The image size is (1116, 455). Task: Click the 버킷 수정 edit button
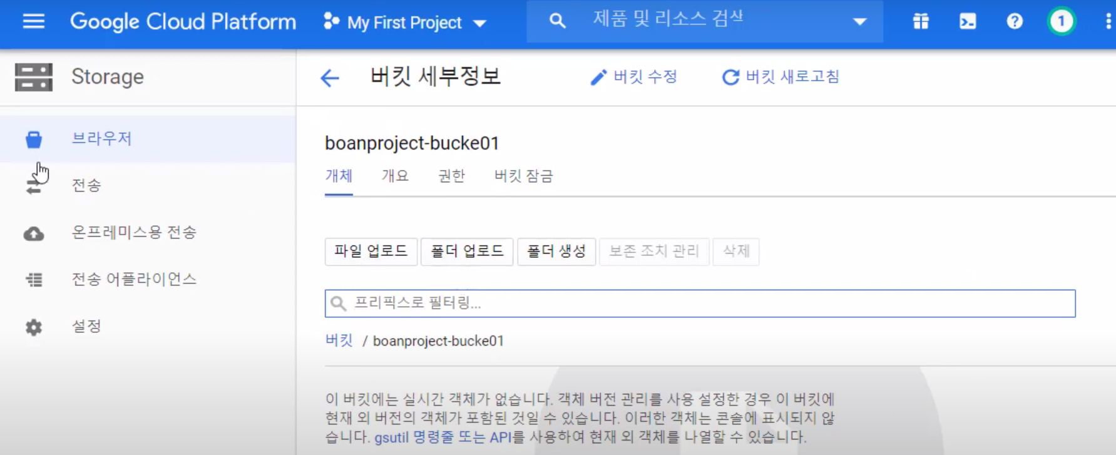coord(633,77)
